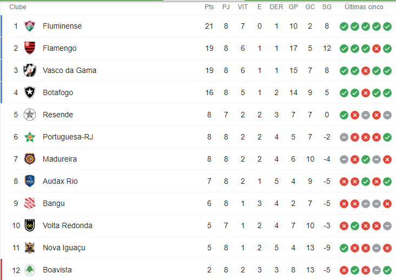Image resolution: width=396 pixels, height=280 pixels.
Task: Click the Botafogo star crest
Action: click(30, 92)
